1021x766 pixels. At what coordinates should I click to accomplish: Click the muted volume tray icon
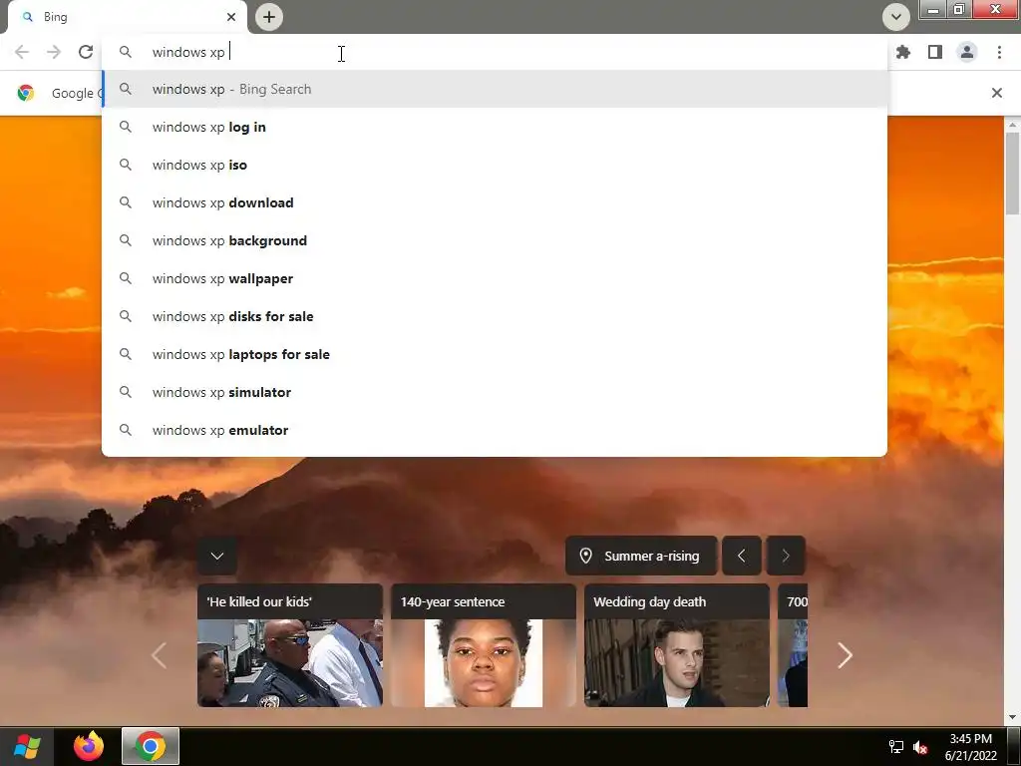[x=920, y=747]
